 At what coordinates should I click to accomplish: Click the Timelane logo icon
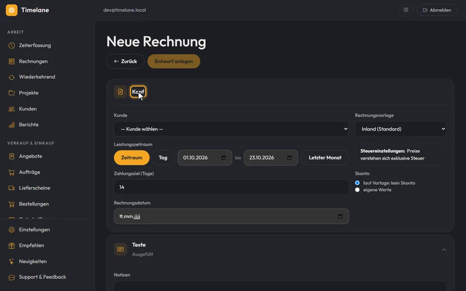tap(12, 10)
